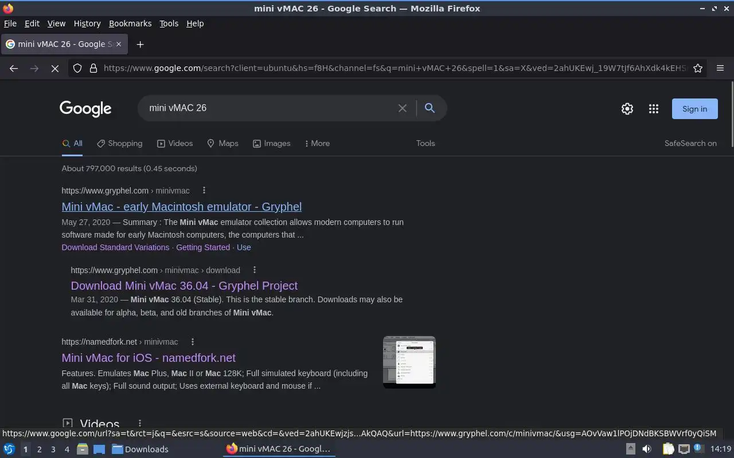Select the All results tab
This screenshot has height=458, width=734.
tap(72, 143)
